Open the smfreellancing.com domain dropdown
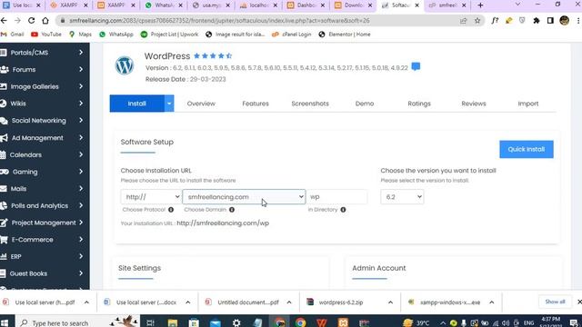The width and height of the screenshot is (582, 327). 244,197
